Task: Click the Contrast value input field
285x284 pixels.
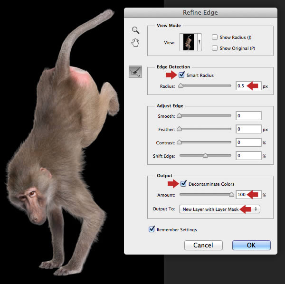Action: coord(248,142)
